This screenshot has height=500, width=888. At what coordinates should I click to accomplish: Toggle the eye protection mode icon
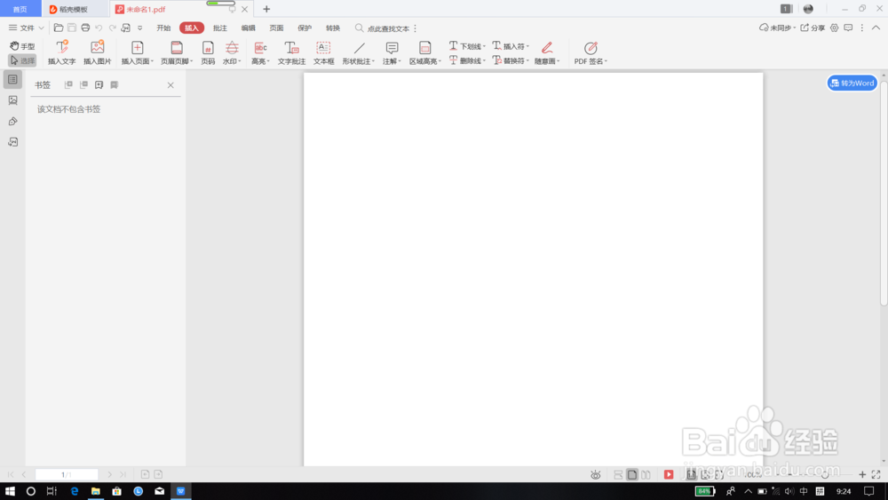[x=595, y=475]
